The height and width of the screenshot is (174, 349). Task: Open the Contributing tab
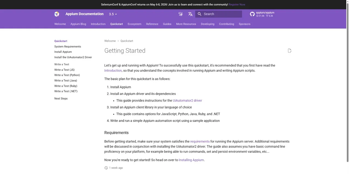[227, 24]
